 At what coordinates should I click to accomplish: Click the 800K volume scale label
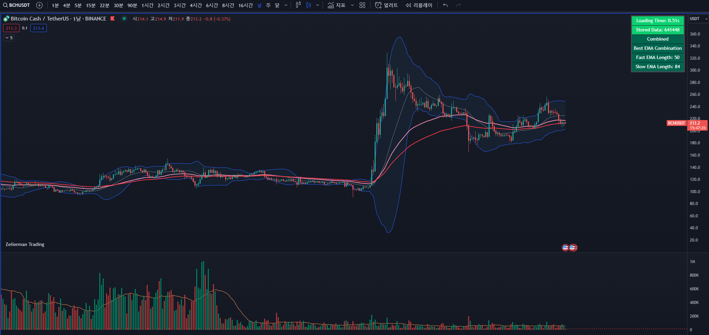click(x=694, y=275)
